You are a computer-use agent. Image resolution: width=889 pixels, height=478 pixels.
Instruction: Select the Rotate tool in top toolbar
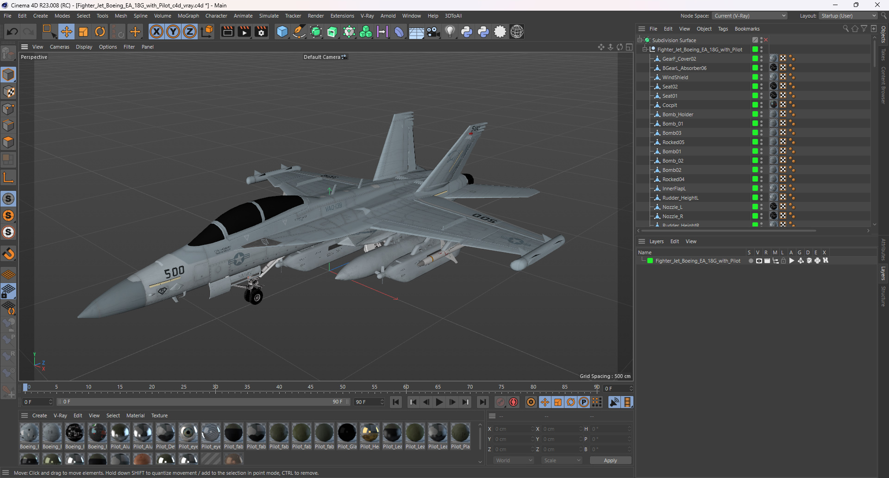coord(100,31)
